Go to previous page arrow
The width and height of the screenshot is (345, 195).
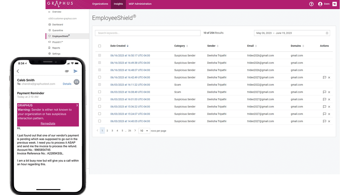pyautogui.click(x=97, y=131)
